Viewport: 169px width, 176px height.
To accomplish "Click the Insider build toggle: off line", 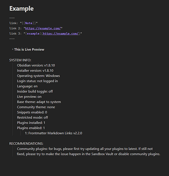I will coord(35,92).
